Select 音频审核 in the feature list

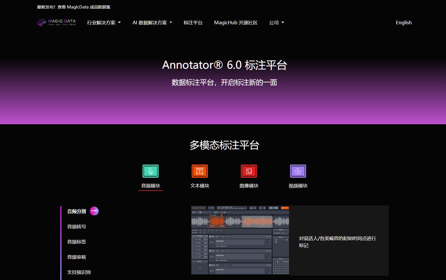click(77, 257)
